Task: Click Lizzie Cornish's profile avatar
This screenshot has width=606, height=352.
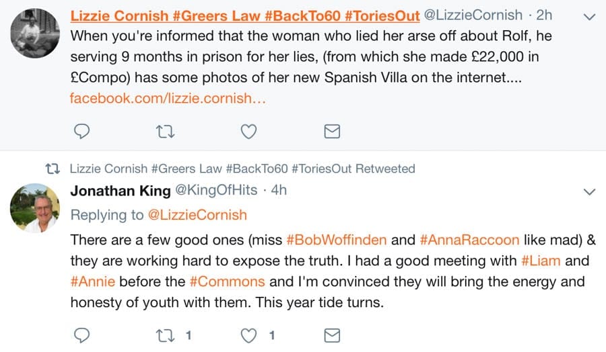Action: (37, 34)
